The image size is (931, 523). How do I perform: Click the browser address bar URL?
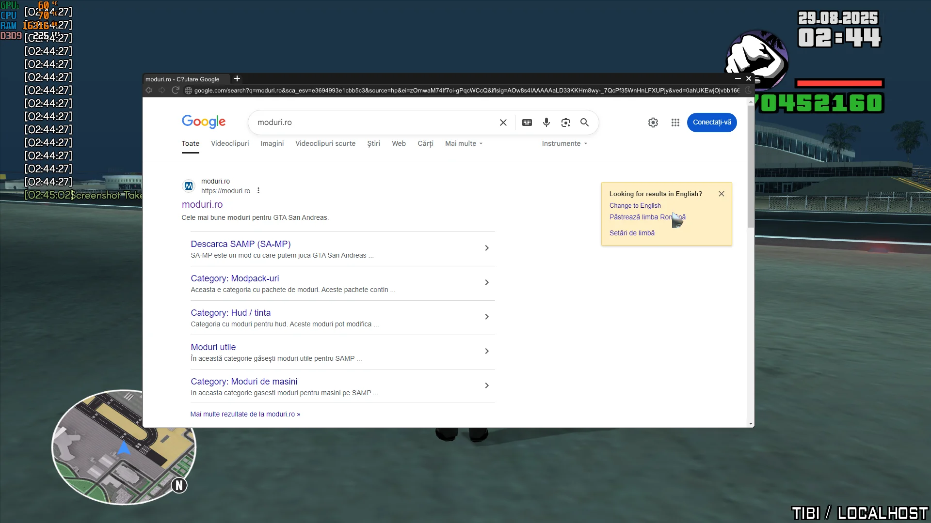(x=466, y=91)
